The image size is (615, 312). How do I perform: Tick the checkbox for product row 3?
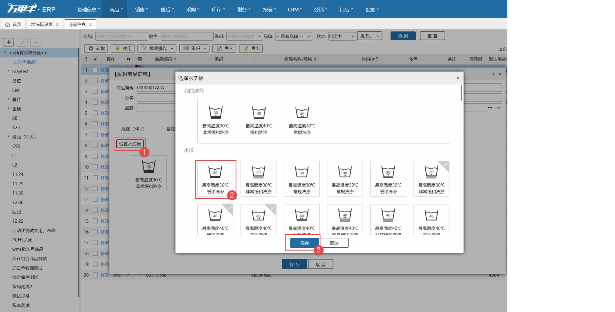point(95,91)
